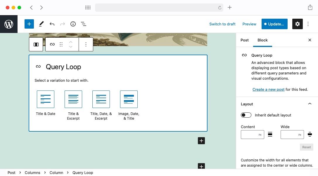The height and width of the screenshot is (176, 318).
Task: Move the Query Loop block up
Action: point(71,42)
